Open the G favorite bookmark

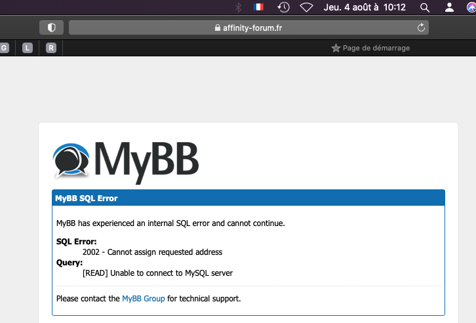coord(4,48)
